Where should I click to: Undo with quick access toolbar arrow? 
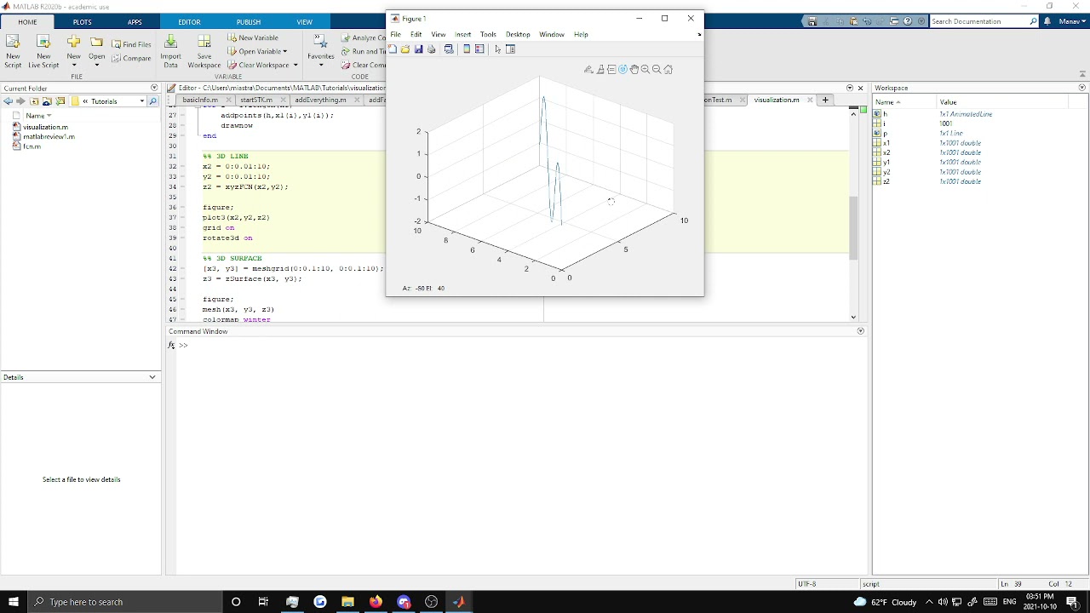coord(867,21)
